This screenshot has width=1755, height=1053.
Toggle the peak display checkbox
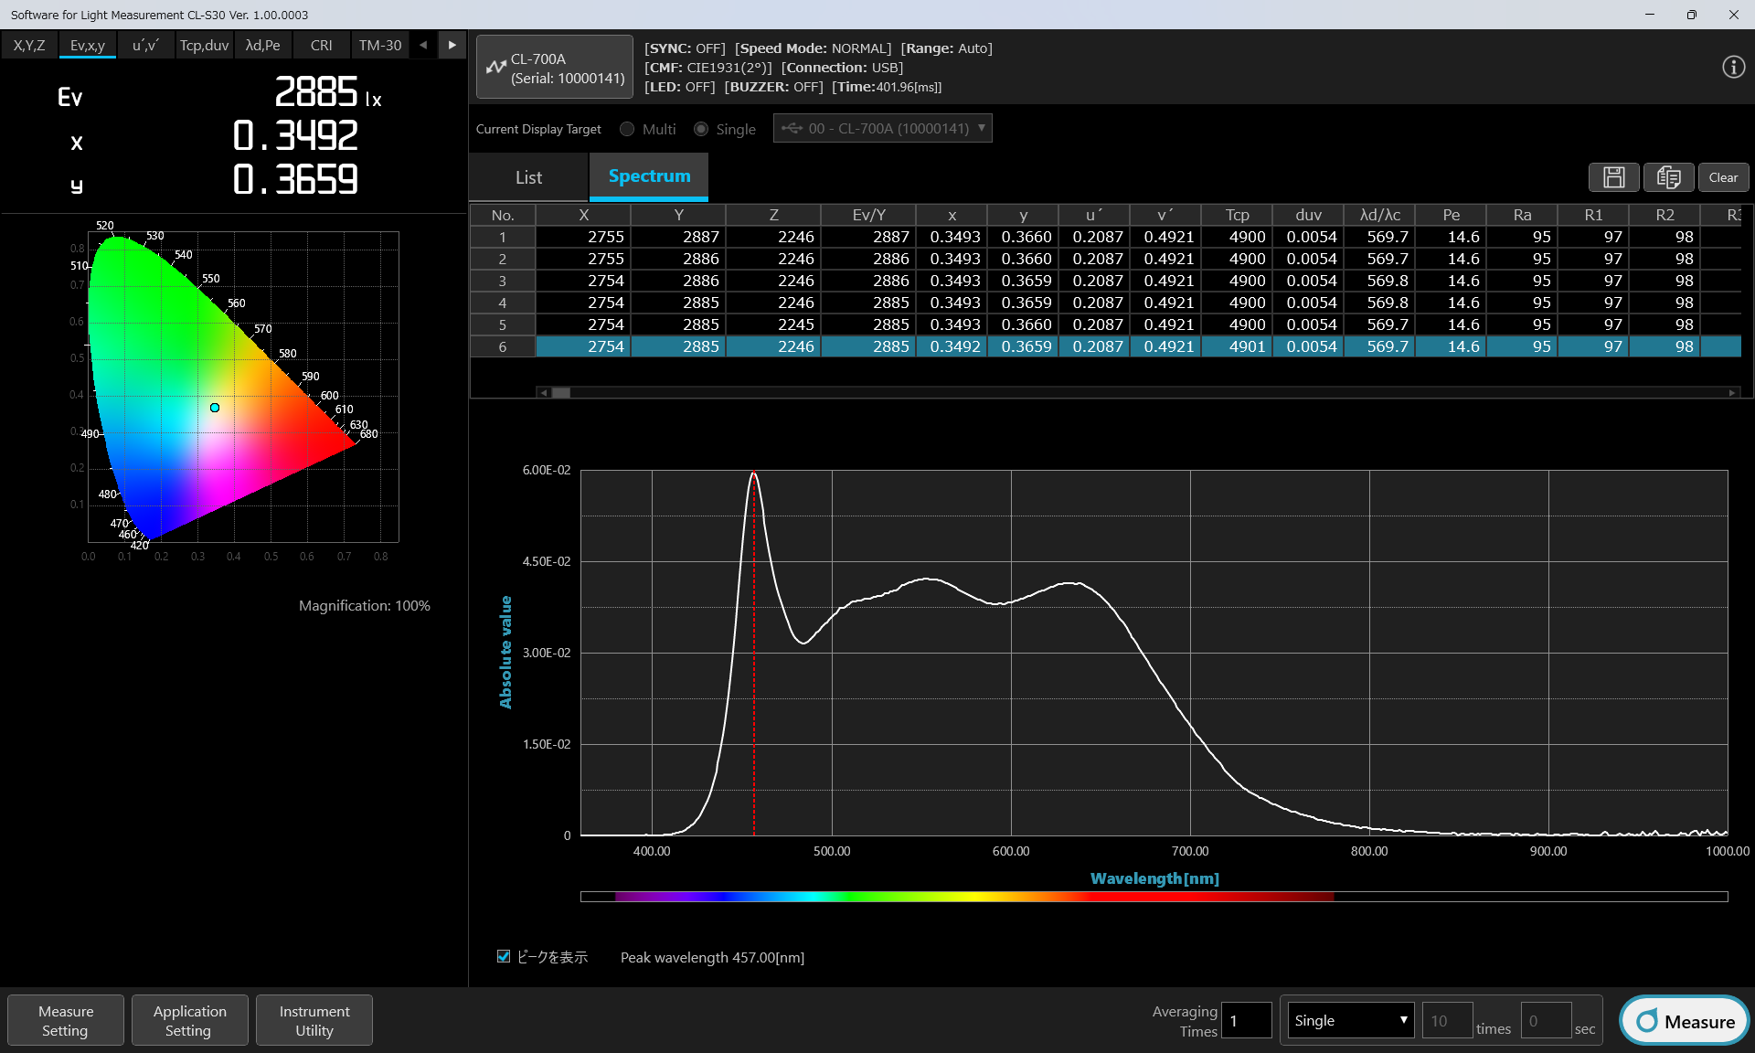[x=504, y=956]
